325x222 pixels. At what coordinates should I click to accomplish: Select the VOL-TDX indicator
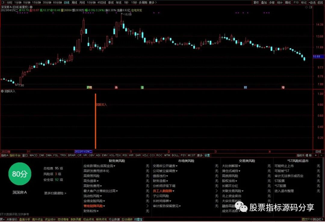coord(115,155)
